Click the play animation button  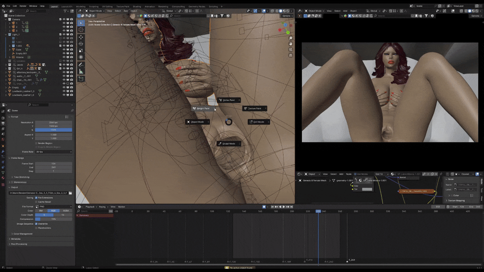[x=284, y=207]
